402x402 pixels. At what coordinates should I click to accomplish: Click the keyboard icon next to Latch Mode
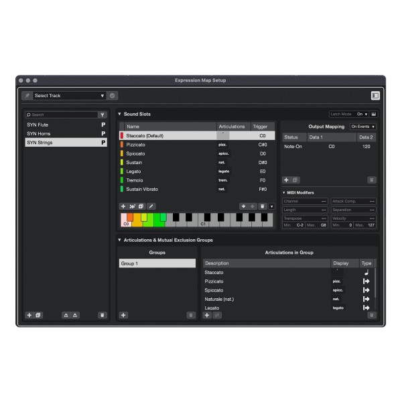pyautogui.click(x=374, y=115)
